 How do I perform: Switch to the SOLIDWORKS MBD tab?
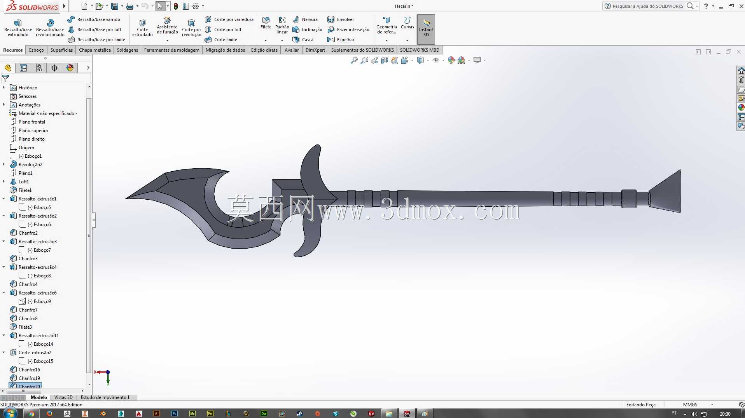pos(420,50)
